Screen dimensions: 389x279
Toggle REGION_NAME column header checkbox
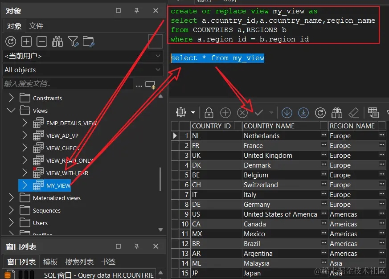[x=382, y=126]
